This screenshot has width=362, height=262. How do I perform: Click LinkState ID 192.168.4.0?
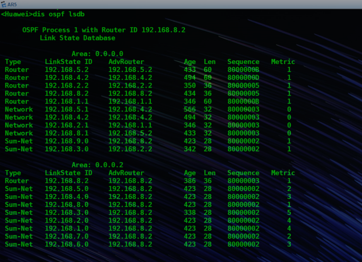pyautogui.click(x=67, y=197)
